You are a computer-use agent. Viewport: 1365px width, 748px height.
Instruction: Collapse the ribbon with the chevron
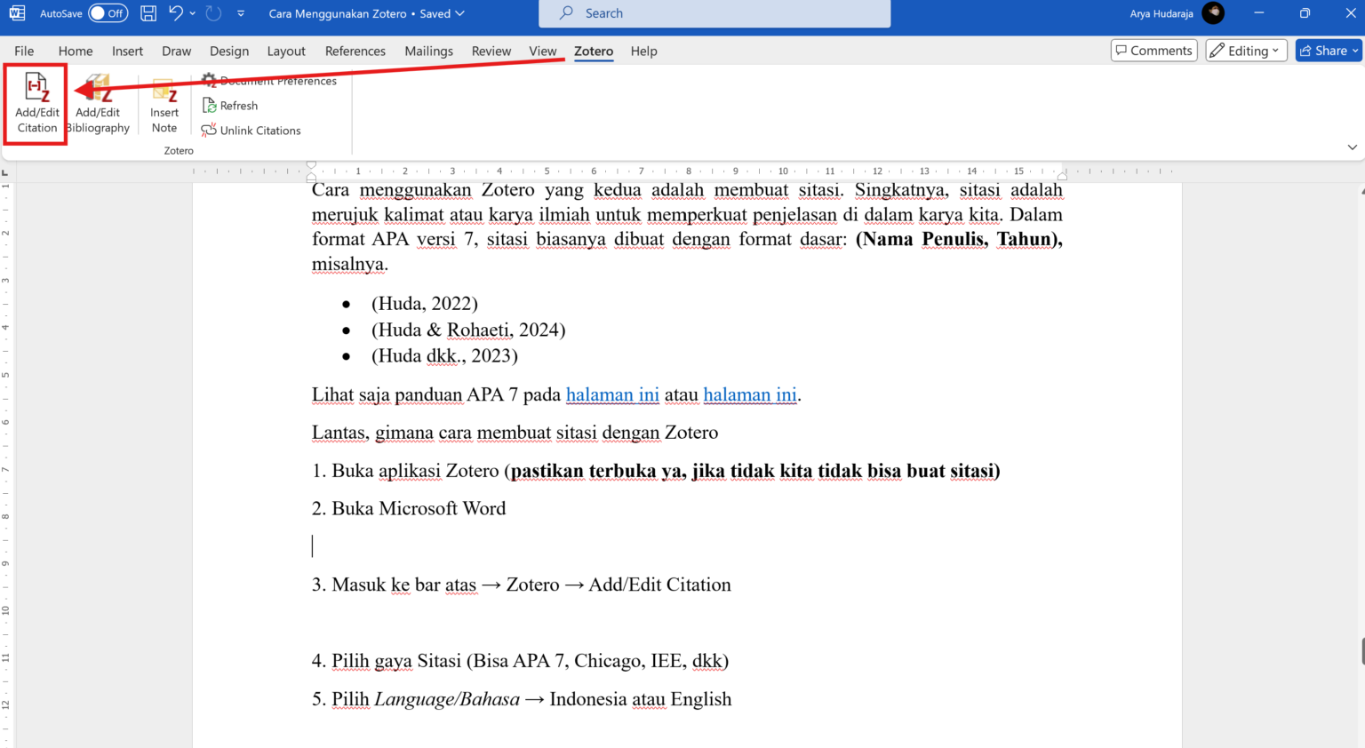tap(1352, 147)
